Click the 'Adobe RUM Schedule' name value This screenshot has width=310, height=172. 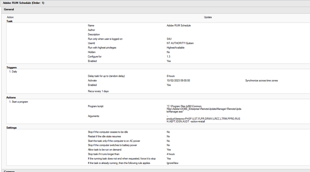pyautogui.click(x=179, y=25)
